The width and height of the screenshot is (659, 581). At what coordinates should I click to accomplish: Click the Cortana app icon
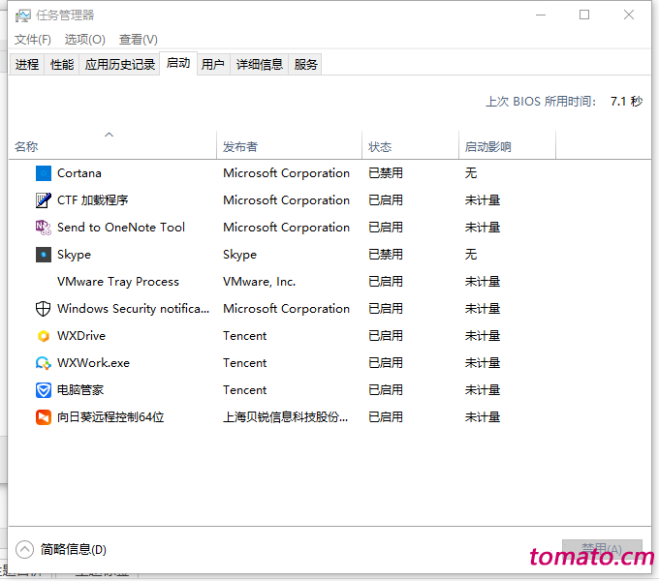44,173
